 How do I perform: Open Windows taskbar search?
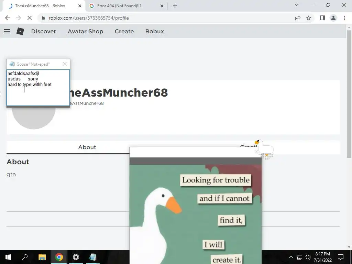point(25,257)
